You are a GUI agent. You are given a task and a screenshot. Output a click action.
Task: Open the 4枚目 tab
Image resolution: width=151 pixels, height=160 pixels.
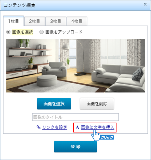click(x=77, y=21)
